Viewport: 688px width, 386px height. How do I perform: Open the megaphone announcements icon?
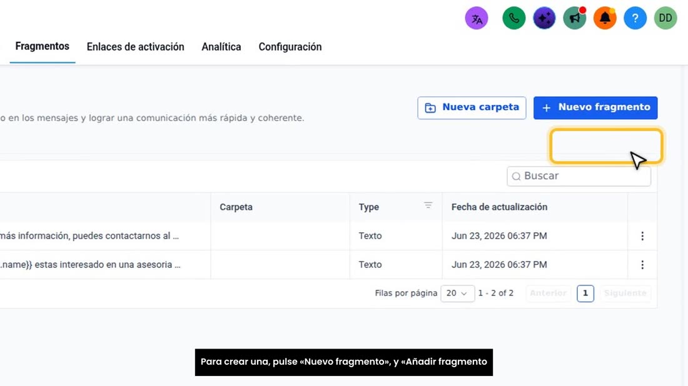pos(574,18)
